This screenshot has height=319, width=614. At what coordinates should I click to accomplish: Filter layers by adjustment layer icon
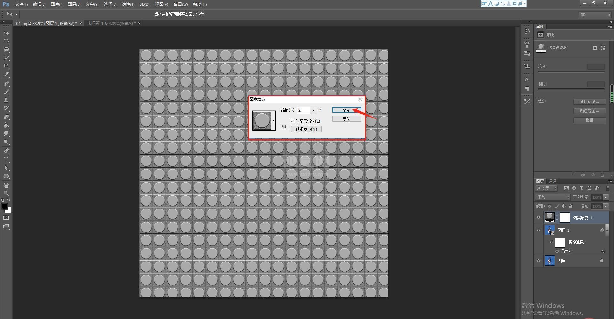[574, 188]
